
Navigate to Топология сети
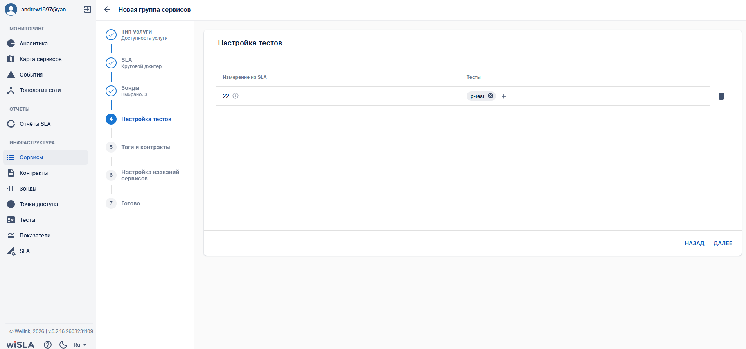(x=40, y=90)
